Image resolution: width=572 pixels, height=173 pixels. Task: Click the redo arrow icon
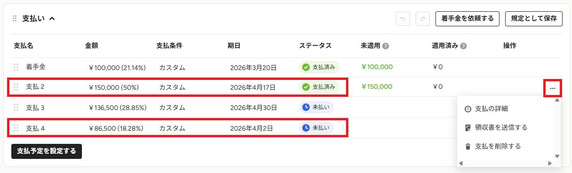click(x=423, y=19)
